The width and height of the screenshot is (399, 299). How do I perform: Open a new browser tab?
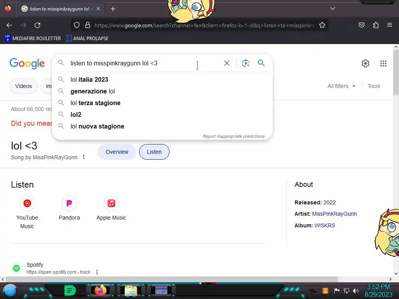pos(113,9)
